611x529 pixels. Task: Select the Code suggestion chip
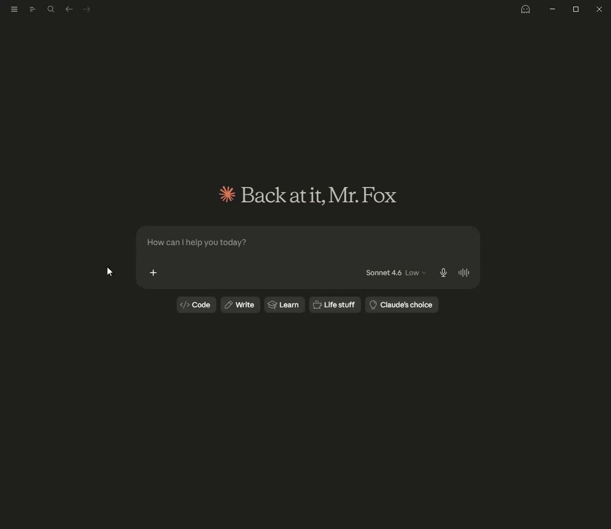pyautogui.click(x=196, y=305)
